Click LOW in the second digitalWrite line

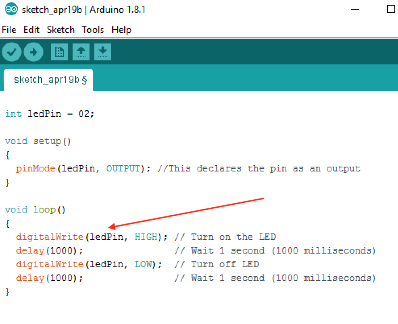click(x=143, y=264)
